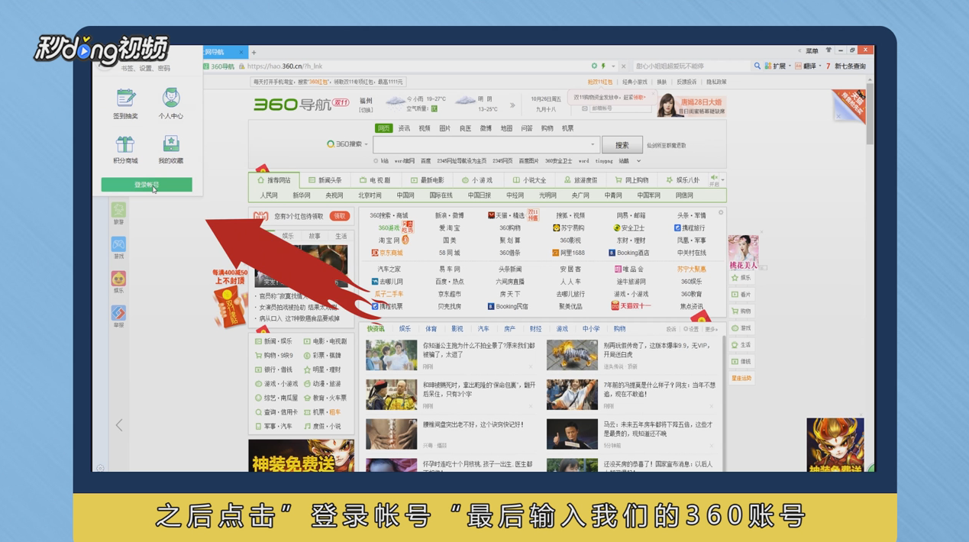Select the 地图 search tab

[x=506, y=128]
